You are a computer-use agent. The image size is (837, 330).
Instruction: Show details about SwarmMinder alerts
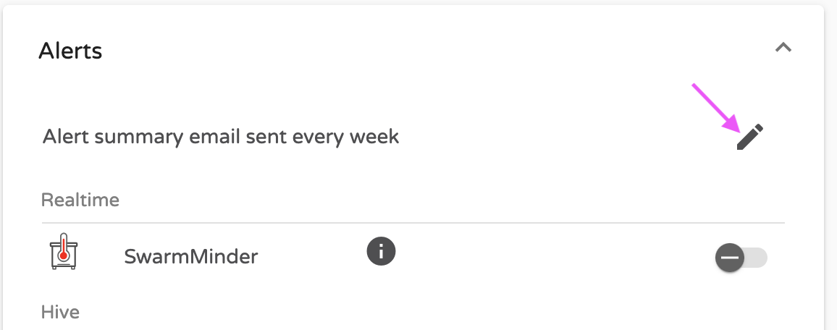coord(381,251)
